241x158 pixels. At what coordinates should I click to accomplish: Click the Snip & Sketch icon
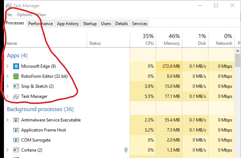click(16, 86)
